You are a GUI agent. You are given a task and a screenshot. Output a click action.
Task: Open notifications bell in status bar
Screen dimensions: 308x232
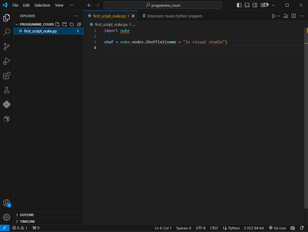pos(302,228)
